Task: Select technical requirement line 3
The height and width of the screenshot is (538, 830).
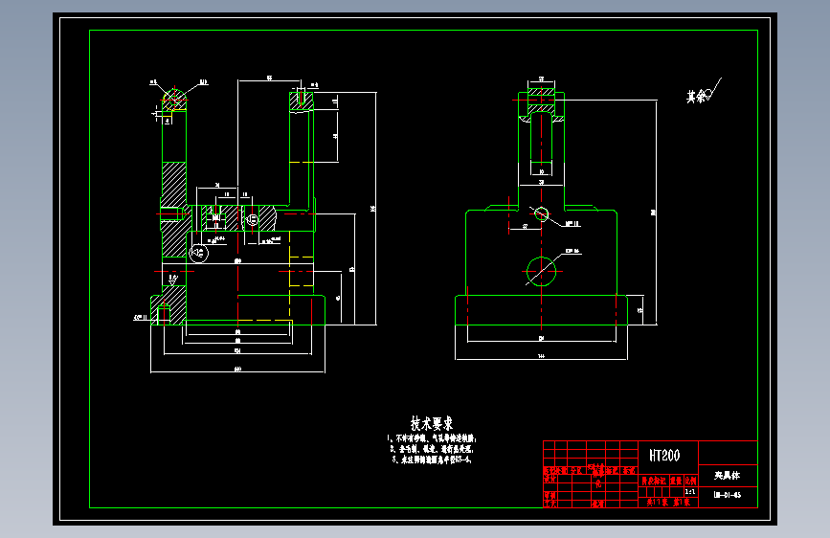Action: 432,460
